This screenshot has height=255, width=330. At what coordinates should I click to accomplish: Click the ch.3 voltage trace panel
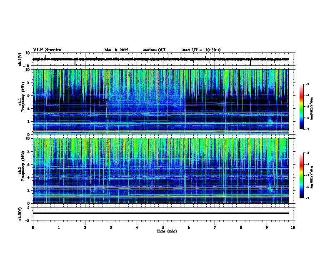pyautogui.click(x=163, y=214)
